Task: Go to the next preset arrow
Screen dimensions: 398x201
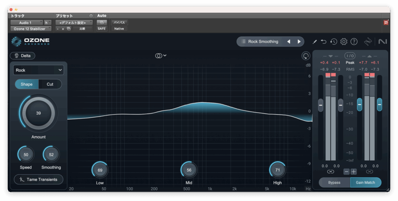Action: [x=299, y=42]
